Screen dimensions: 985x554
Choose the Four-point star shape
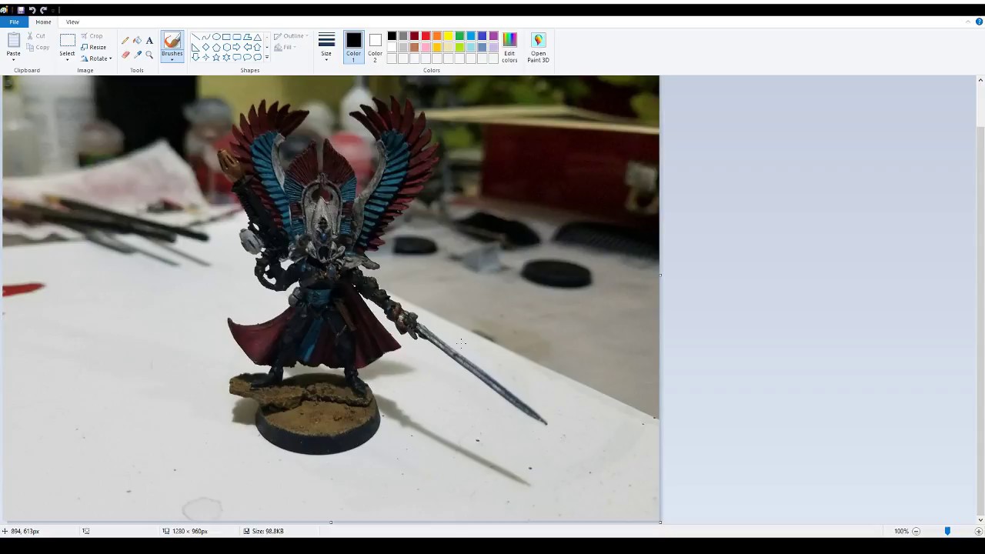[x=205, y=57]
